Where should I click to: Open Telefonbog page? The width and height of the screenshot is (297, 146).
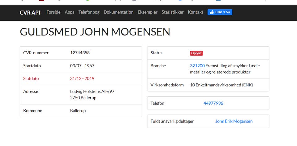pyautogui.click(x=89, y=12)
